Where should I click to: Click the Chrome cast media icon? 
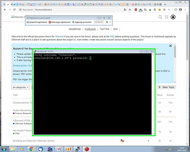point(176,10)
